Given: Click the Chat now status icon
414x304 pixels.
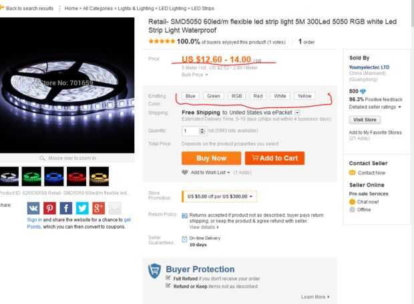Looking at the screenshot, I should coord(353,201).
